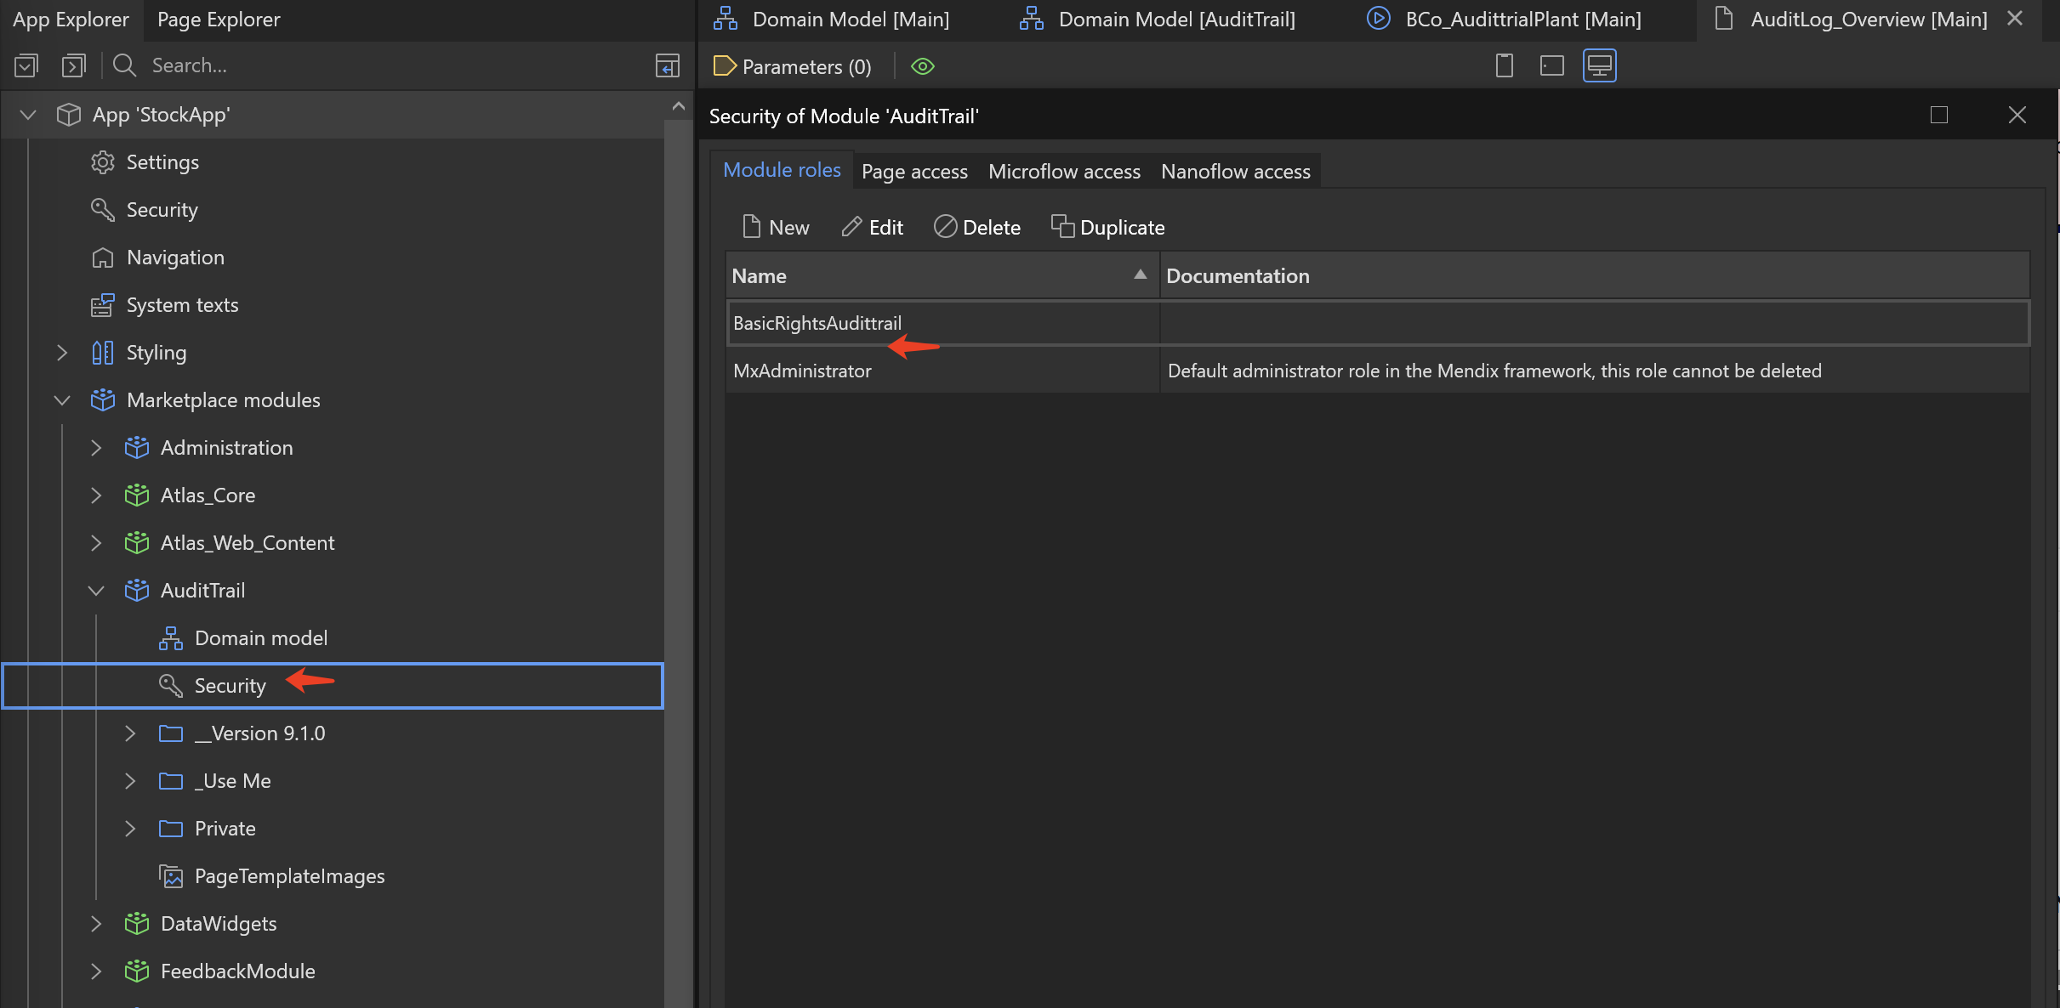Click the Duplicate icon
Viewport: 2060px width, 1008px height.
[1062, 226]
